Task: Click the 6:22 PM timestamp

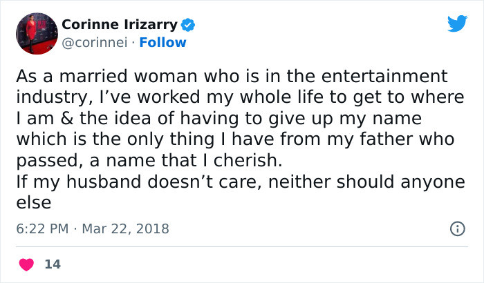Action: (x=44, y=228)
